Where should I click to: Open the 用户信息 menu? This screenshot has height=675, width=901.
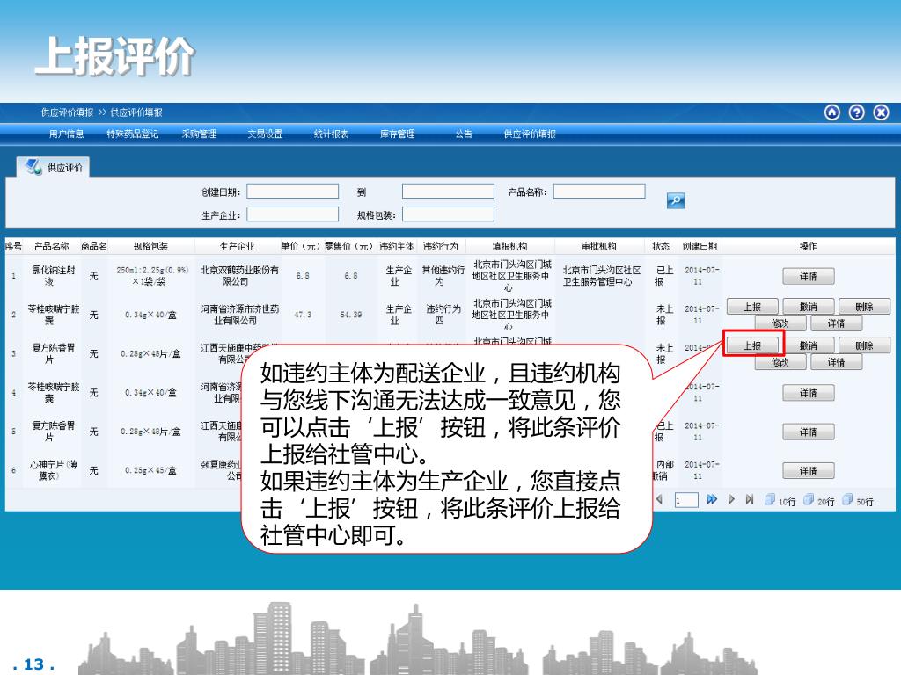click(67, 134)
